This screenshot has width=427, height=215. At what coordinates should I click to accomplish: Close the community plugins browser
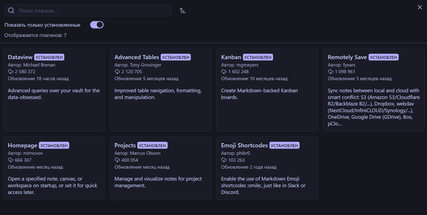pos(420,7)
